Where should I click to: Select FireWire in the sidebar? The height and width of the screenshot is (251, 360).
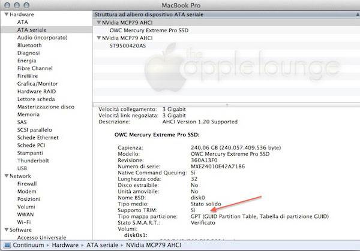(28, 76)
